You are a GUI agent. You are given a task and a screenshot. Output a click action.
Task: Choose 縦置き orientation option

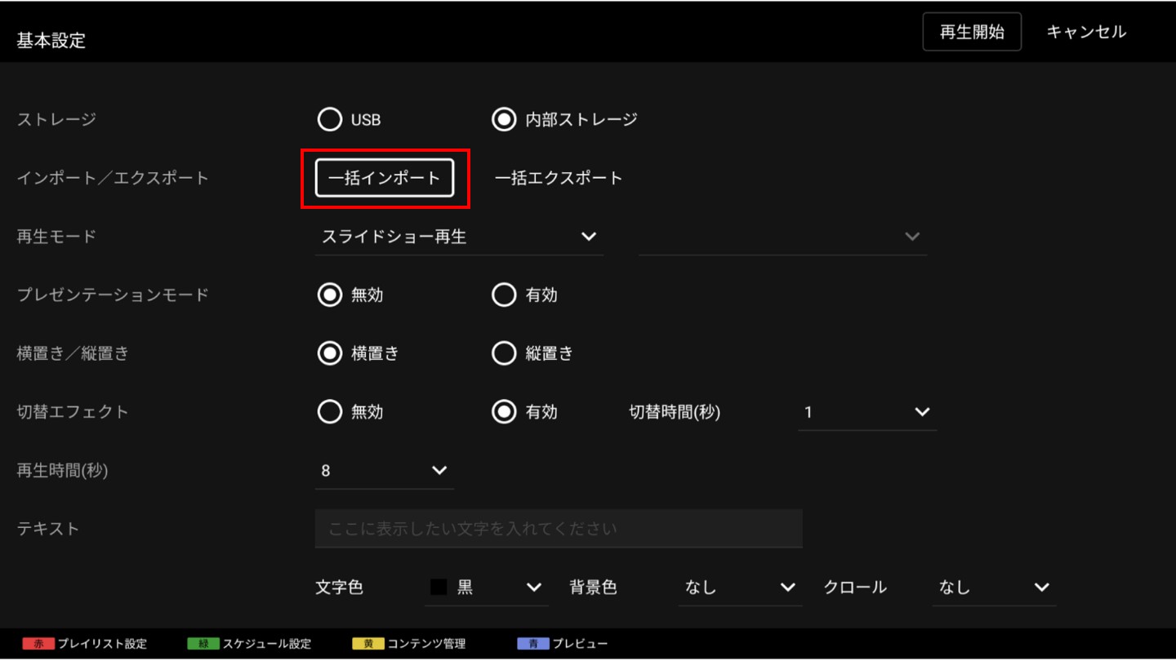click(504, 353)
